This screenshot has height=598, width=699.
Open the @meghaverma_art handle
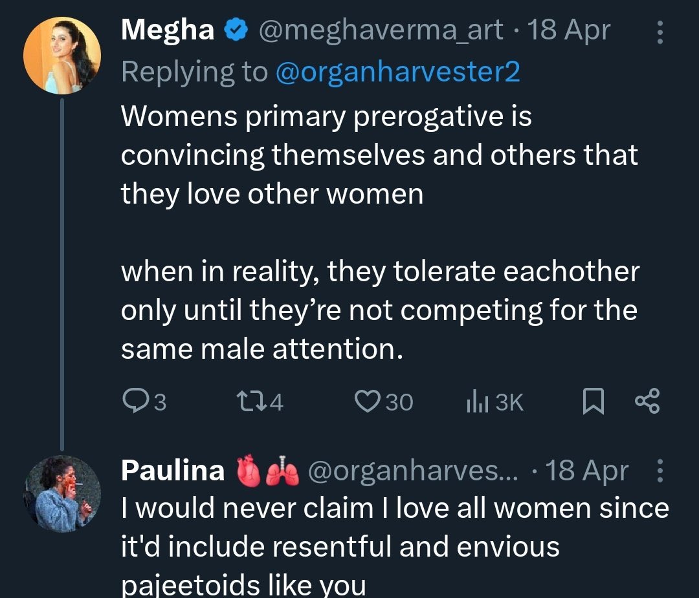point(381,30)
